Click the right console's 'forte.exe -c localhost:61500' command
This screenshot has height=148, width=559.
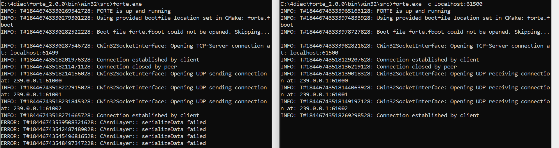[437, 4]
